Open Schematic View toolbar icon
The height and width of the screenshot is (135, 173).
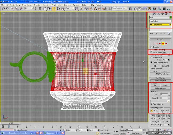tap(149, 9)
